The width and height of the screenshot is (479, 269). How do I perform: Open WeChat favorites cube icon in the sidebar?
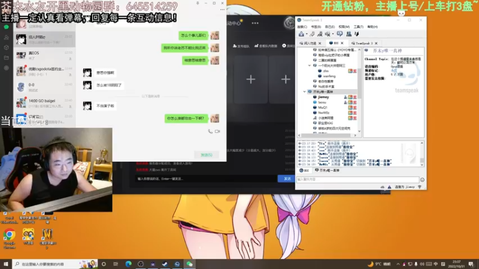pos(7,48)
